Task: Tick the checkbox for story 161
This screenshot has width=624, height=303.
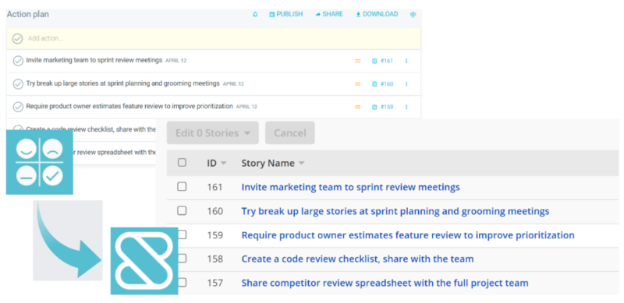Action: click(x=182, y=187)
